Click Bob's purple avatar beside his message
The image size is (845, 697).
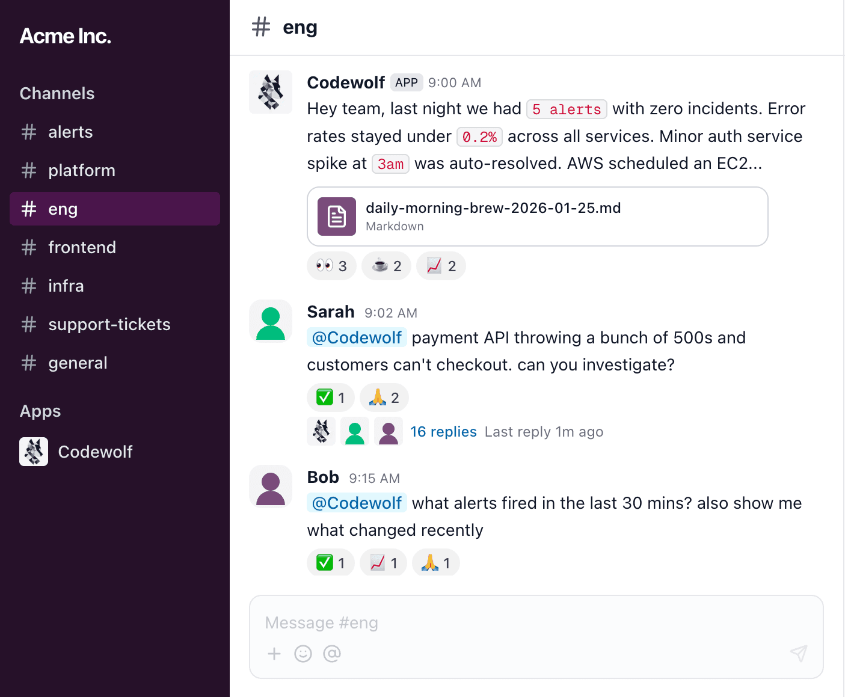(271, 487)
